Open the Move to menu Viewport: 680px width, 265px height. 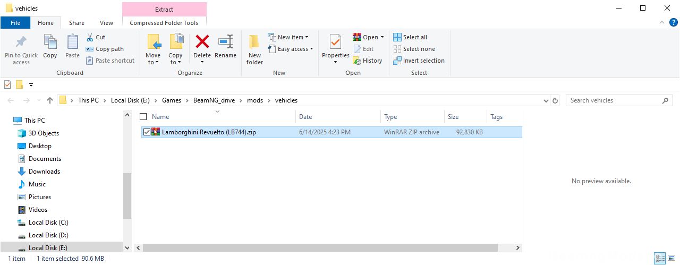tap(153, 49)
